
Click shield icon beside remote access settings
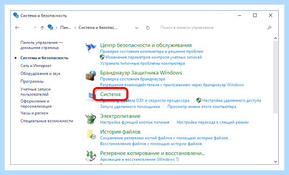pyautogui.click(x=199, y=101)
